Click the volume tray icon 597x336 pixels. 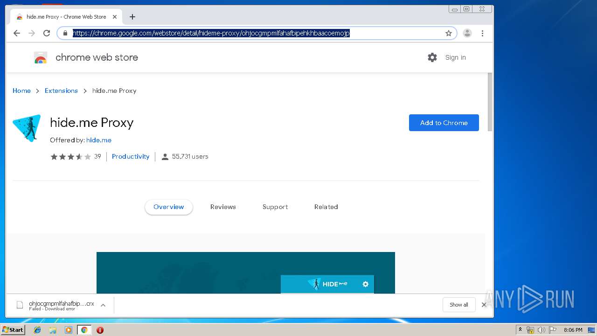541,330
